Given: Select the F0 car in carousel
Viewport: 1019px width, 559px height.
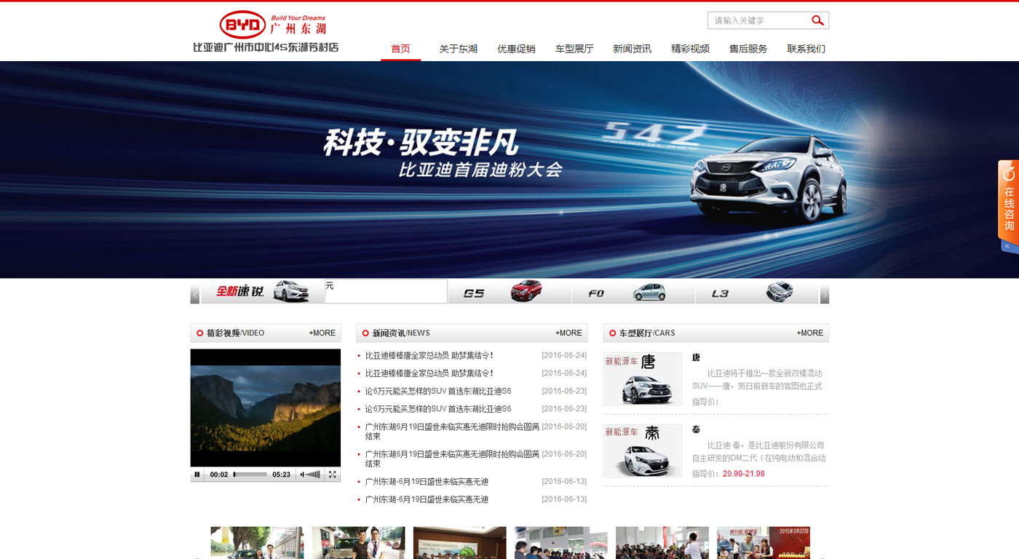Looking at the screenshot, I should point(633,291).
